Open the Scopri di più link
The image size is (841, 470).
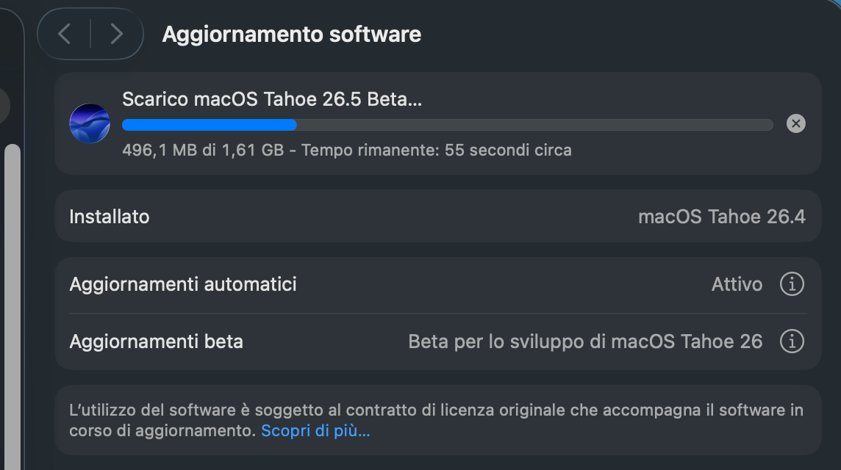click(315, 430)
